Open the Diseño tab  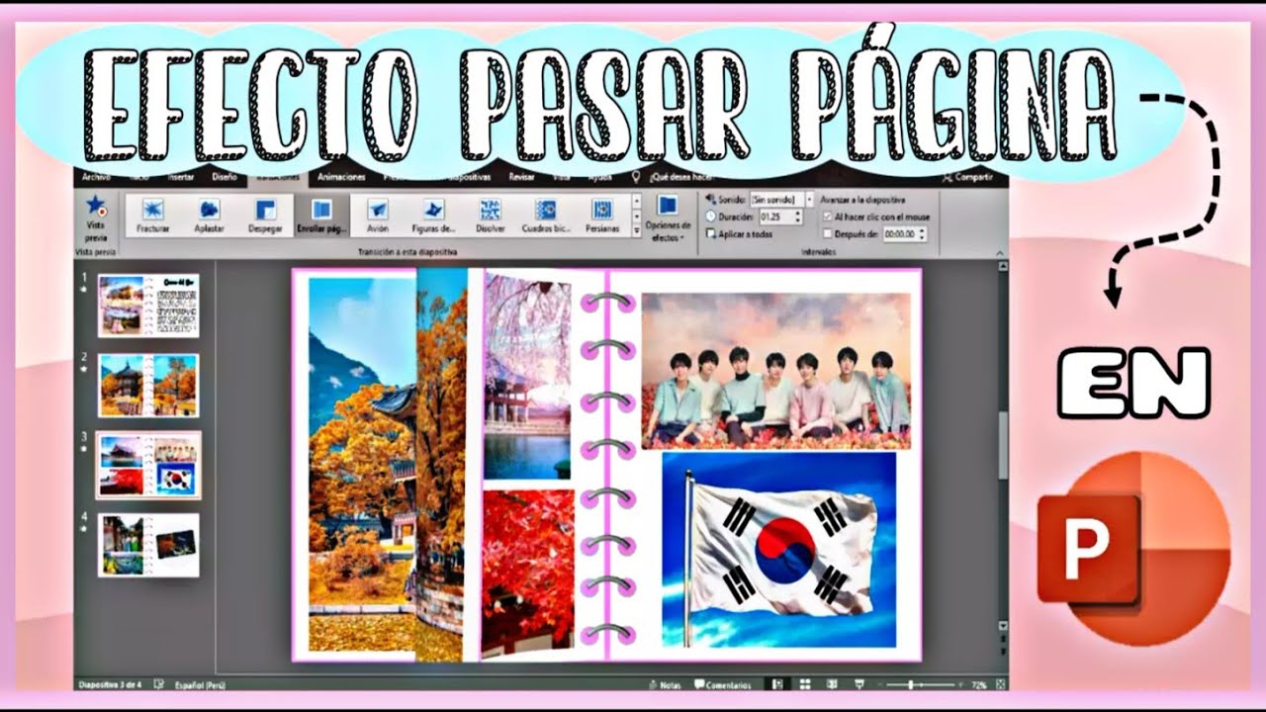point(225,177)
